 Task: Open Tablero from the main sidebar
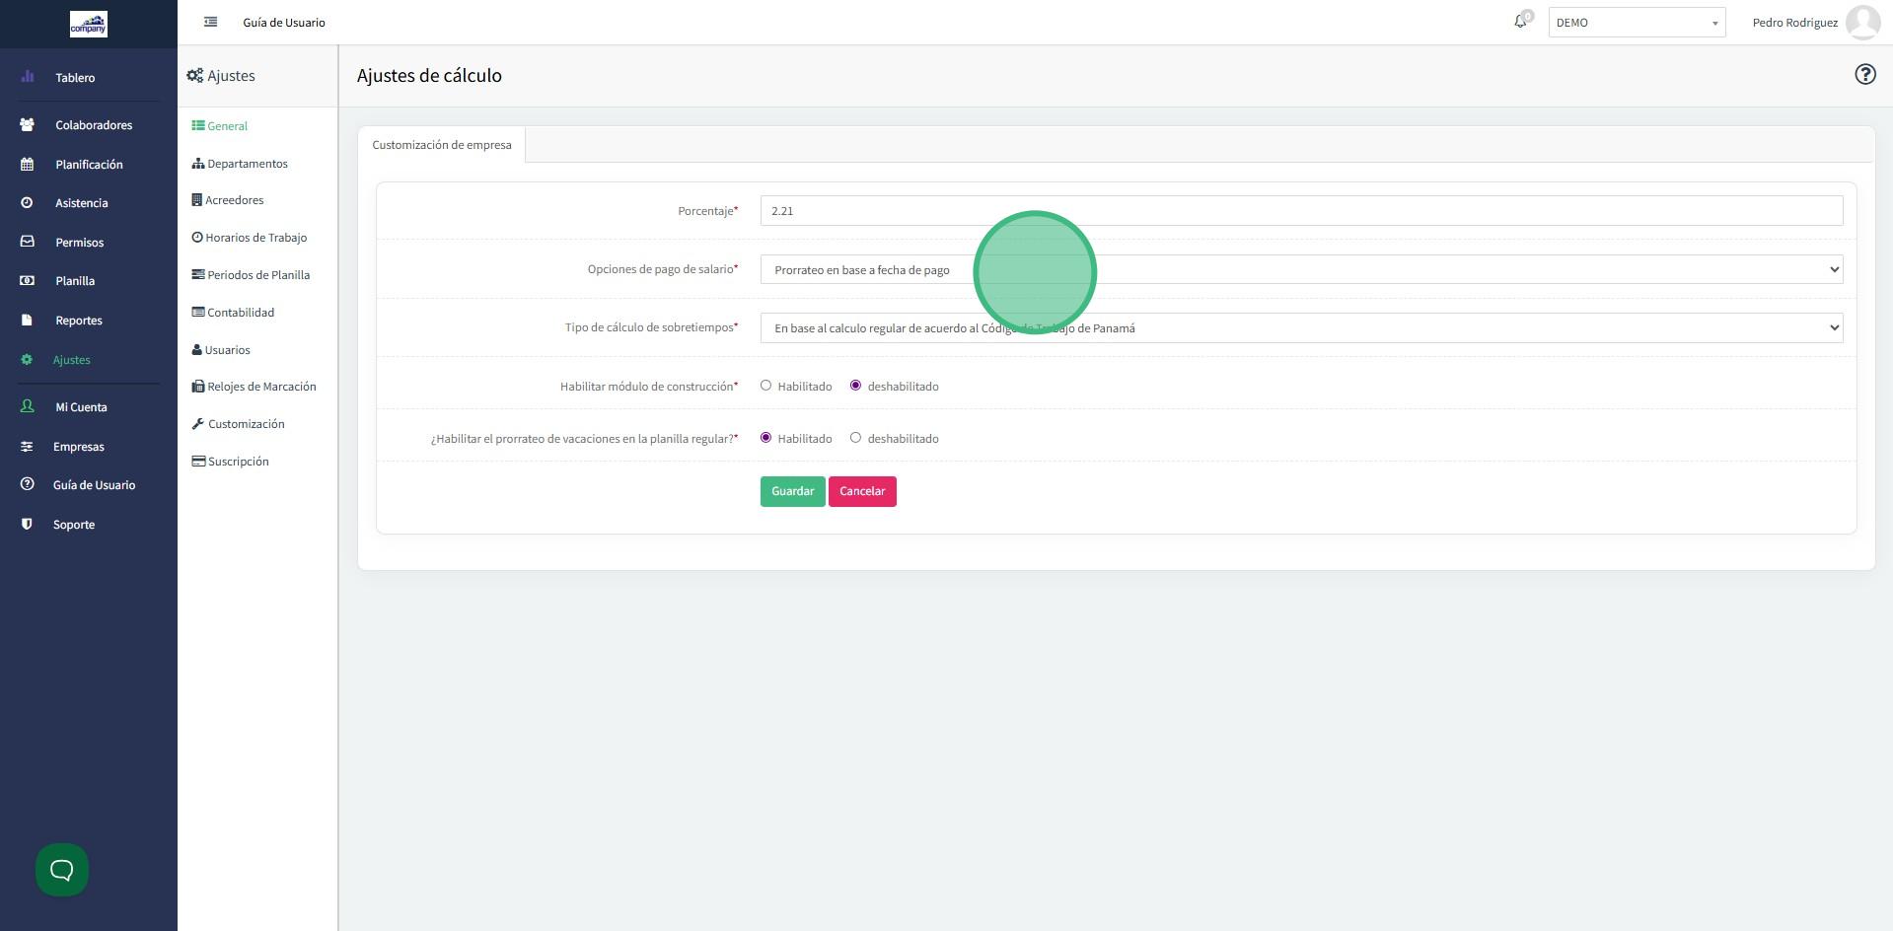click(x=75, y=78)
